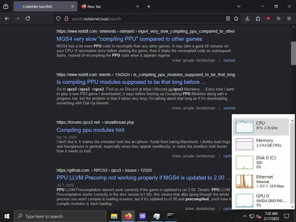Click Firefox icon in taskbar
The image size is (296, 222).
tap(128, 216)
